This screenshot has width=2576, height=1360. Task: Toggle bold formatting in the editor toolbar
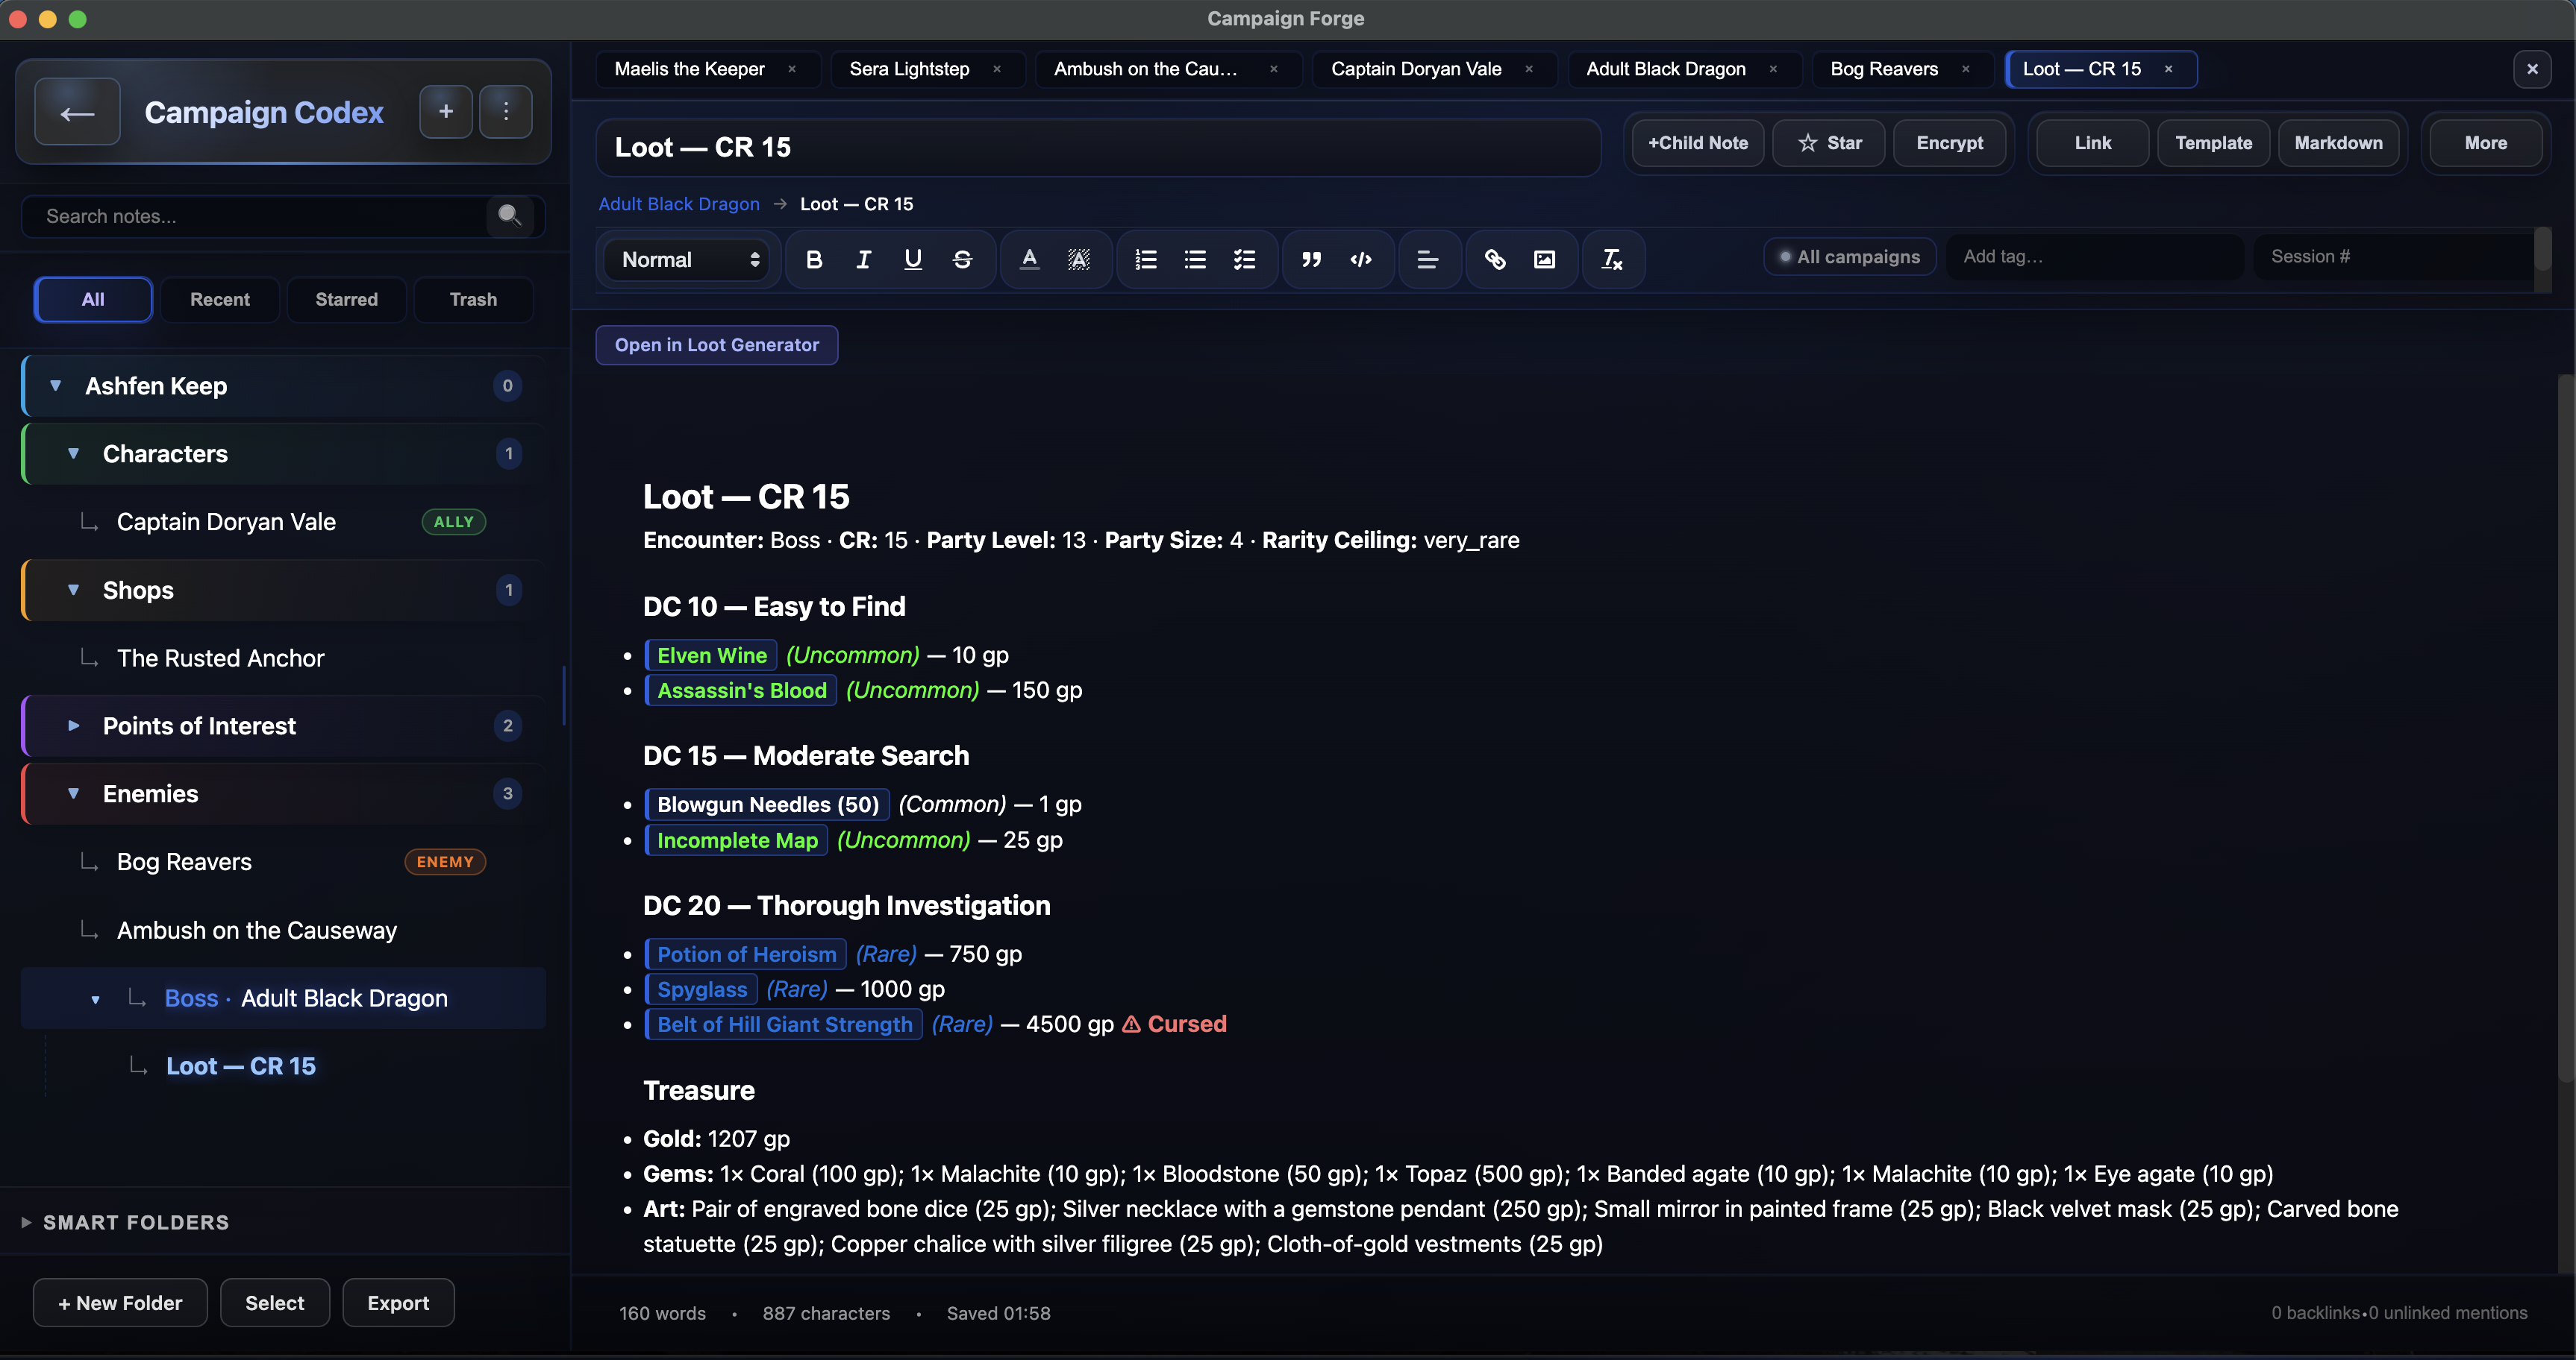pyautogui.click(x=814, y=259)
